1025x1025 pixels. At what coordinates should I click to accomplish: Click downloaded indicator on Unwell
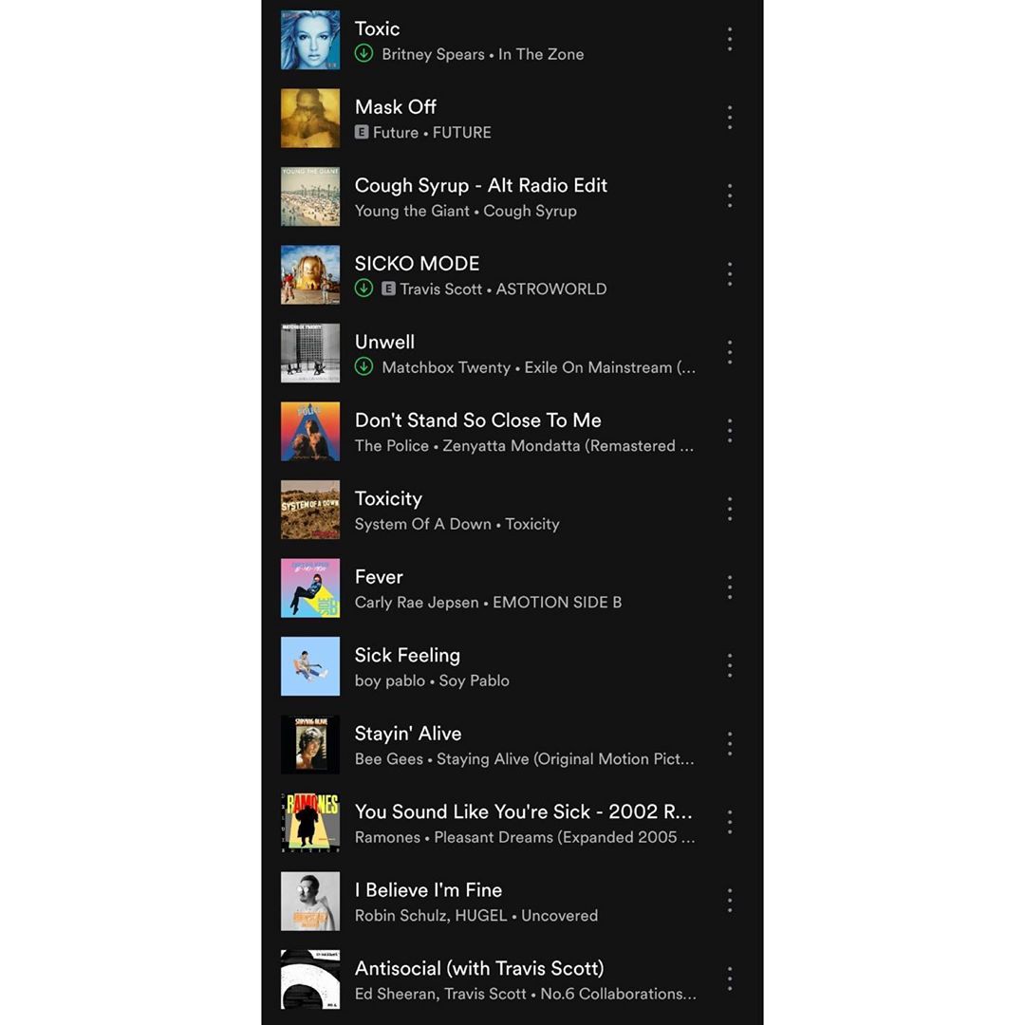coord(364,366)
